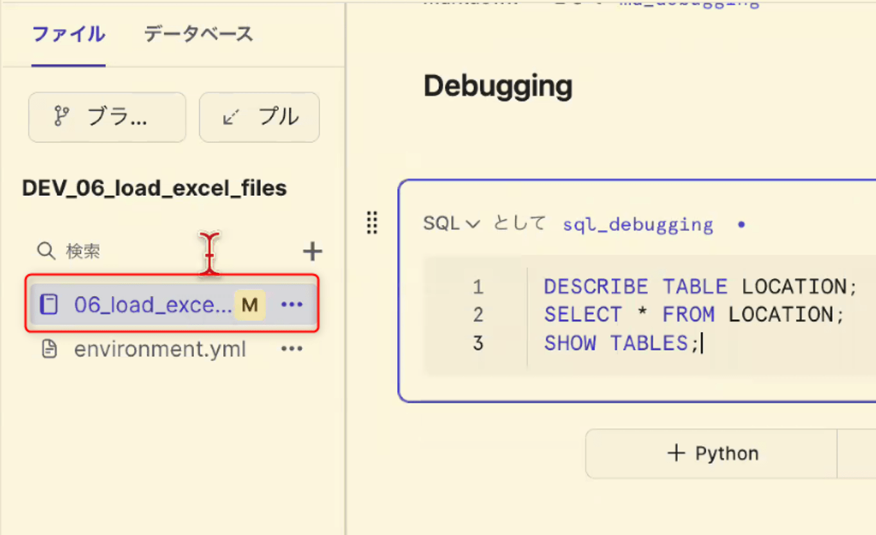The width and height of the screenshot is (876, 535).
Task: Click the document icon beside environment.yml
Action: pyautogui.click(x=49, y=349)
